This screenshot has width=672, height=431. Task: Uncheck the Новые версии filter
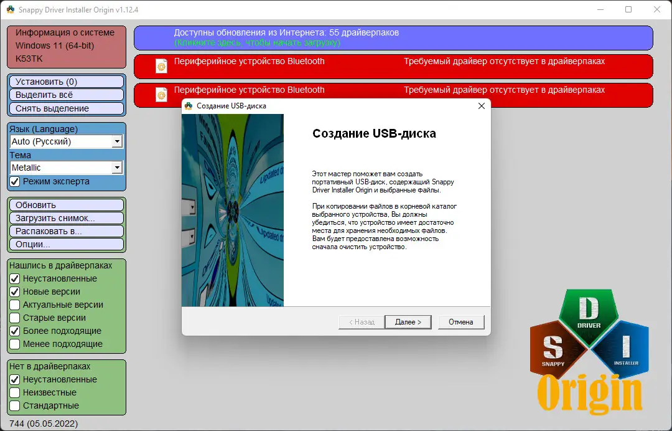[x=13, y=291]
